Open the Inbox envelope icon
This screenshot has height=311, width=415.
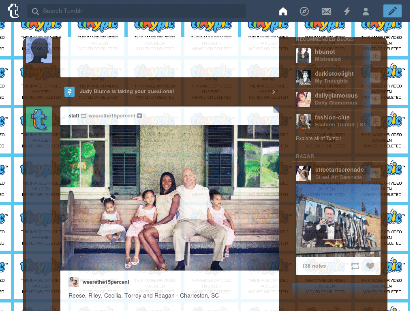click(x=326, y=11)
